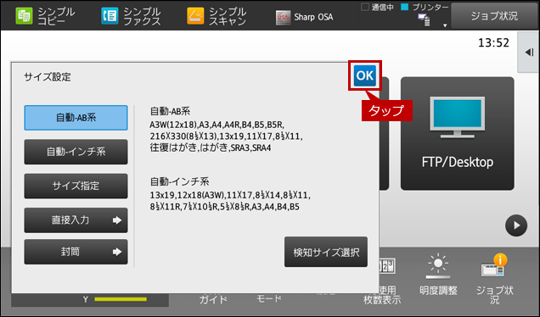Tap the モード label in bottom bar

point(269,298)
